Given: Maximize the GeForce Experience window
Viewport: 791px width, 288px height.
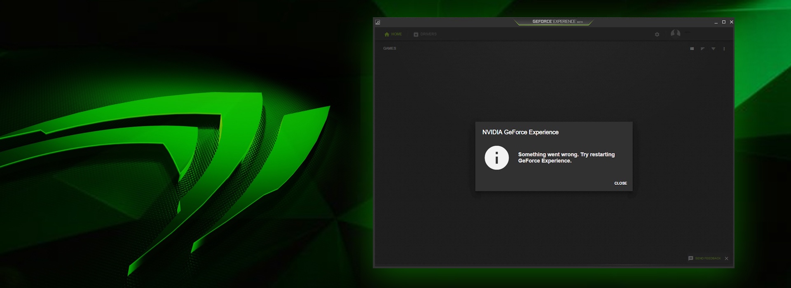Looking at the screenshot, I should pyautogui.click(x=724, y=22).
